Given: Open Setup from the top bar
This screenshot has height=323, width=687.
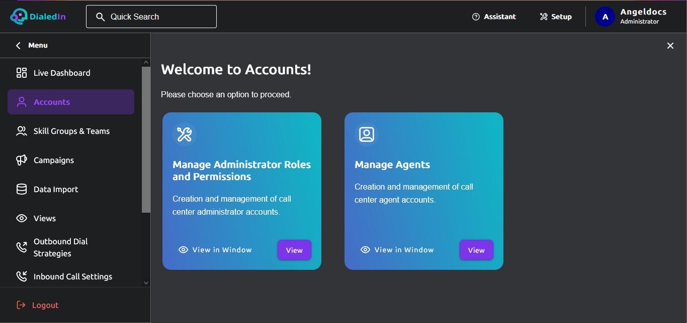Looking at the screenshot, I should (x=556, y=17).
